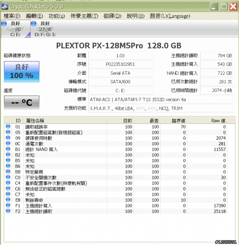239x245 pixels.
Task: Click the 最差 column header
Action: coord(147,121)
